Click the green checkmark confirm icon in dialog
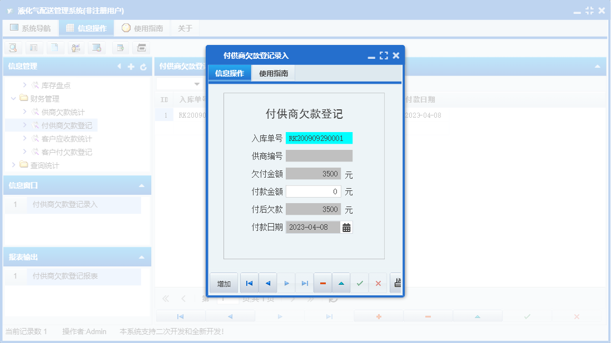 point(359,283)
